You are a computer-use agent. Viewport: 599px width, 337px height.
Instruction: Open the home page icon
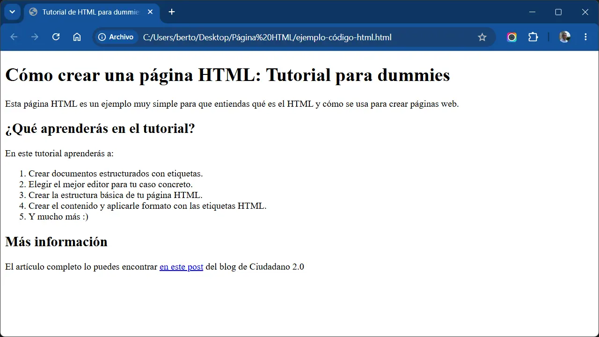[x=77, y=37]
